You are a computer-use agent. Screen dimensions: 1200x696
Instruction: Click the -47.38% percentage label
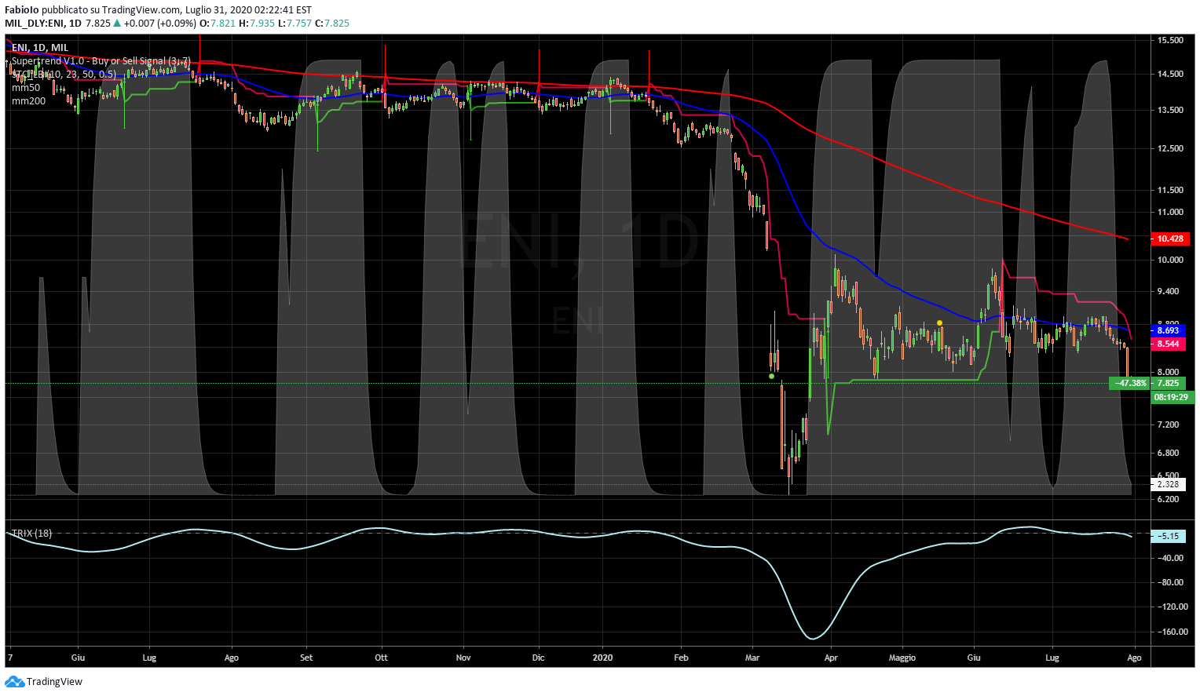tap(1129, 384)
